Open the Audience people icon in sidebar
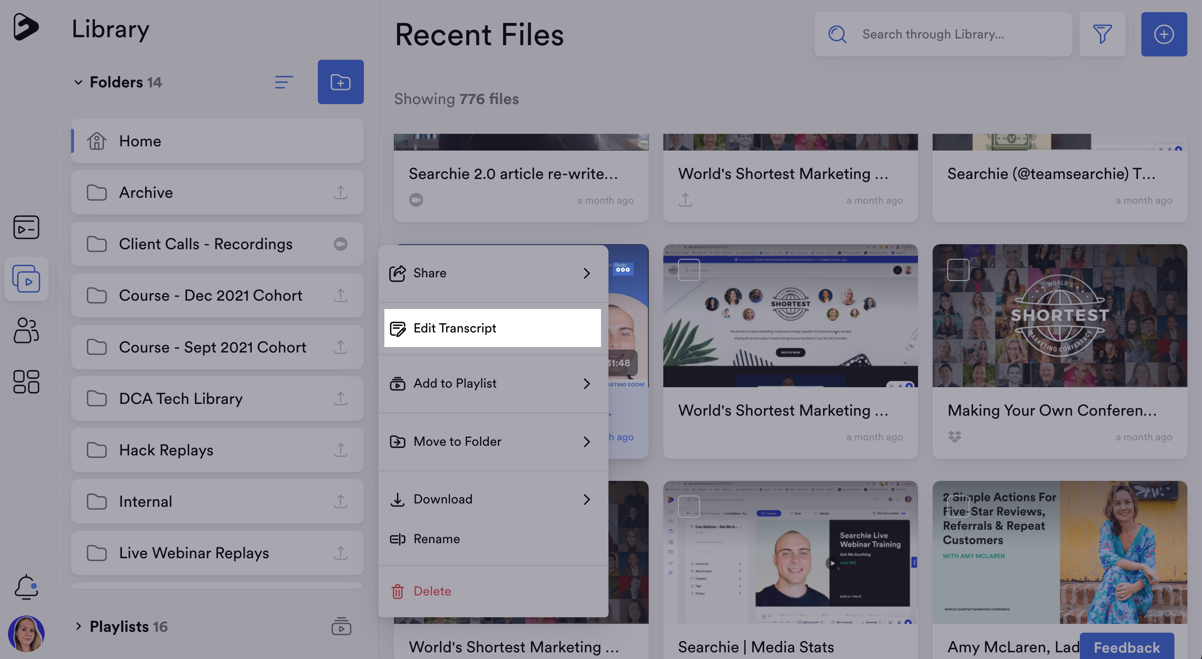 pyautogui.click(x=26, y=331)
